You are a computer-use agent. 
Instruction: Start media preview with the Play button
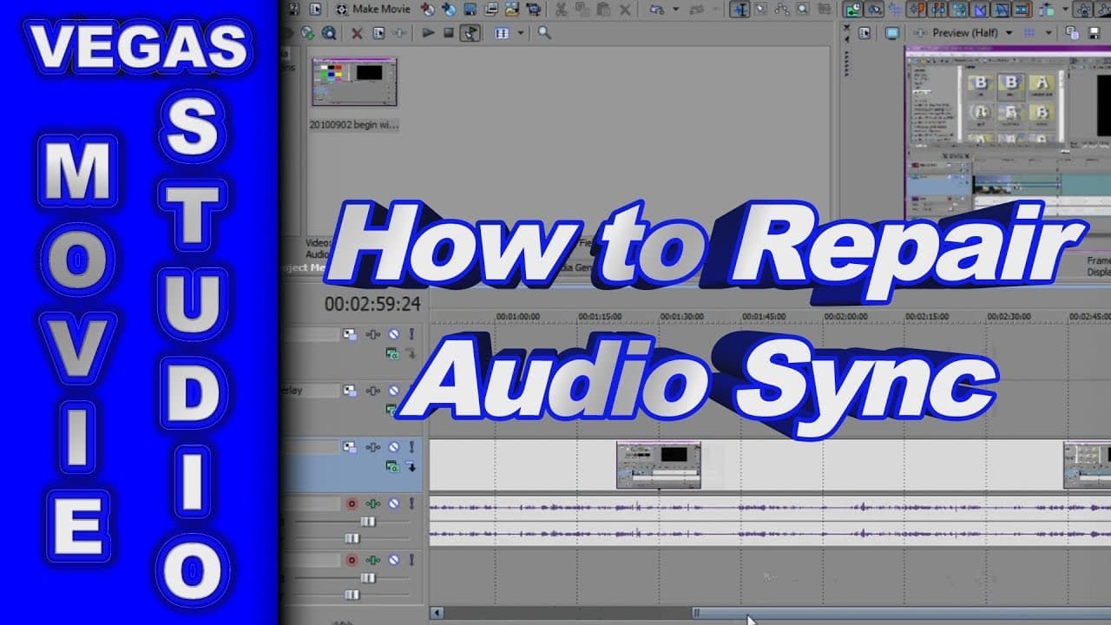point(428,33)
